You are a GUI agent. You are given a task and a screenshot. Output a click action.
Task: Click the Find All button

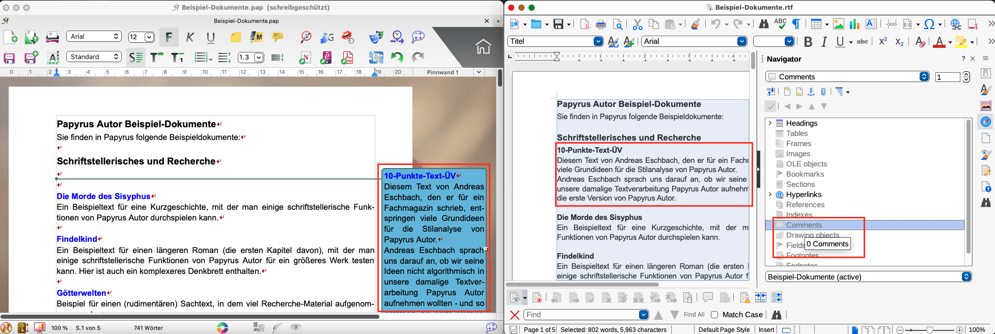(x=694, y=315)
